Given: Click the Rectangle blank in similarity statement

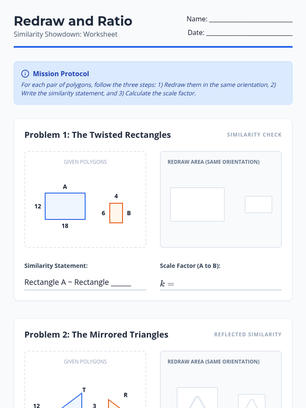Looking at the screenshot, I should [x=121, y=284].
